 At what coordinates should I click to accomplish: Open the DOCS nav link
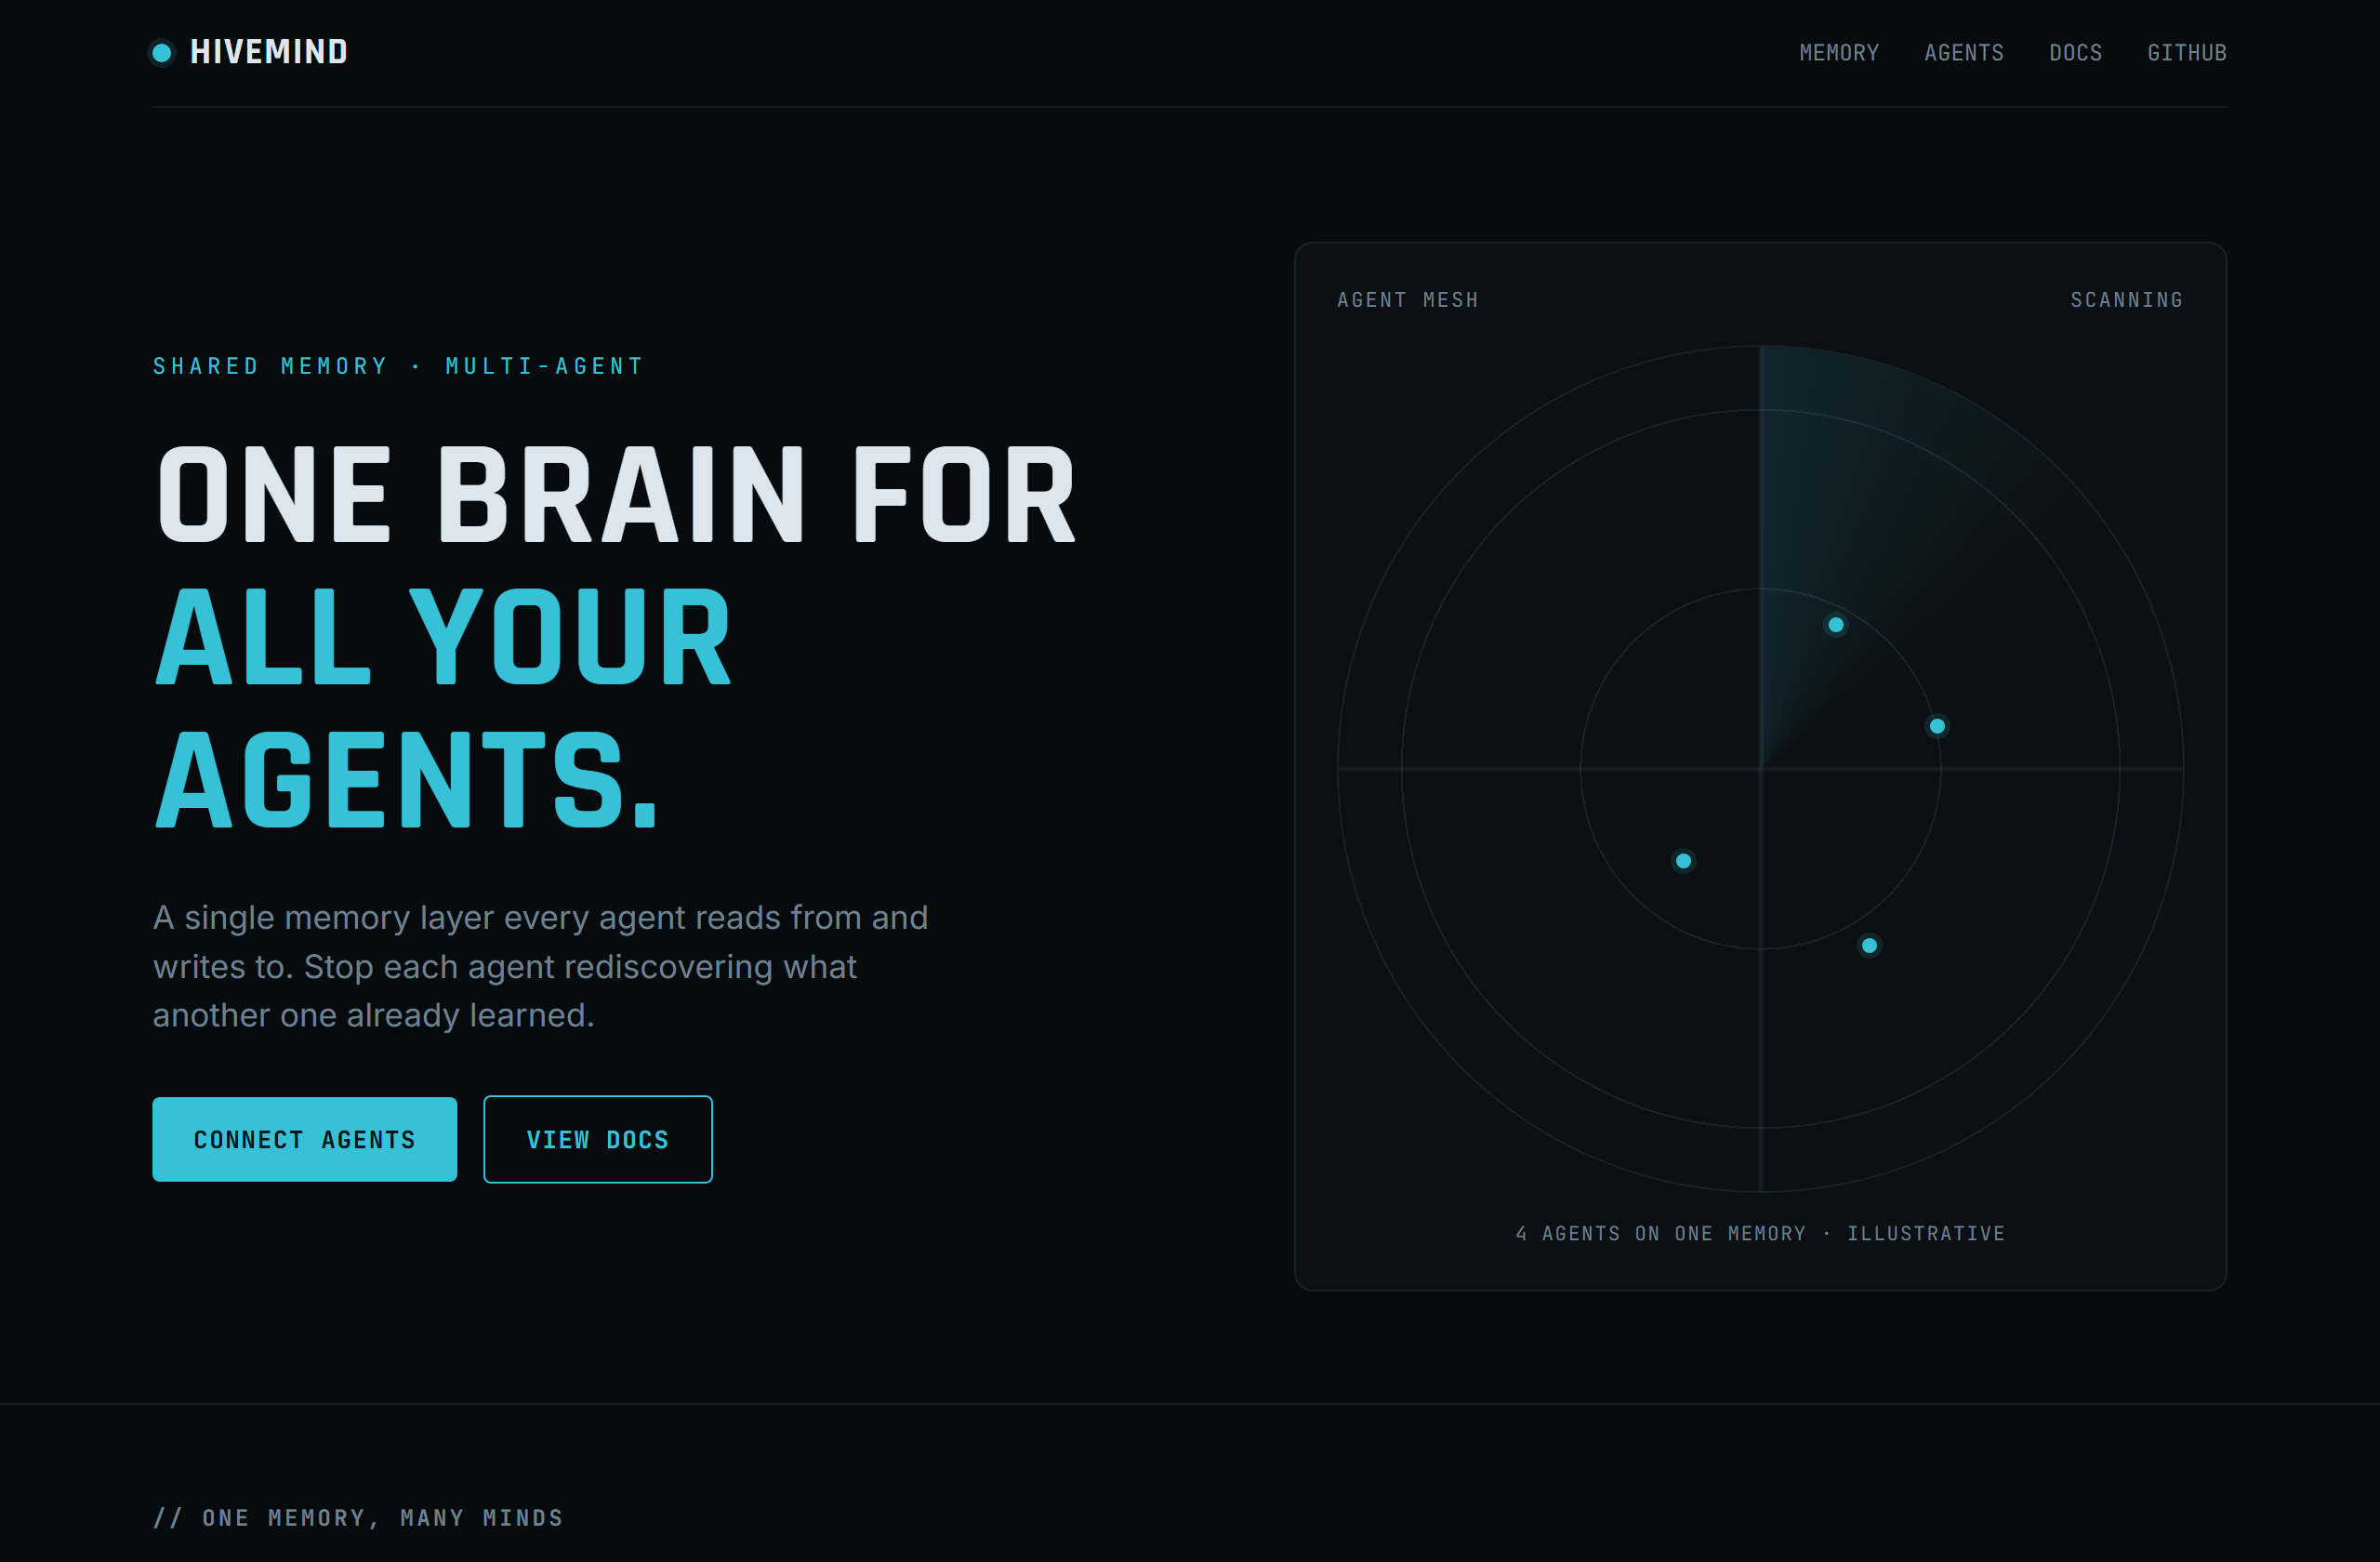click(2076, 52)
